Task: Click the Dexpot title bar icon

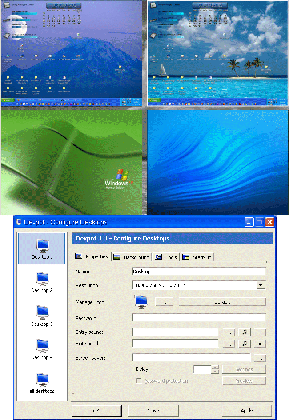Action: point(19,222)
